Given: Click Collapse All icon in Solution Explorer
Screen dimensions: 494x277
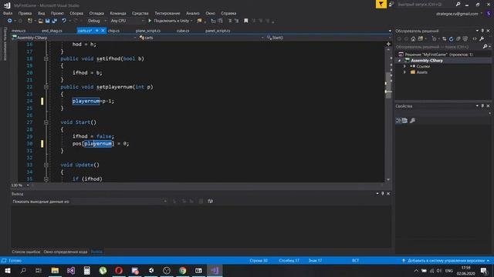Looking at the screenshot, I should click(458, 39).
